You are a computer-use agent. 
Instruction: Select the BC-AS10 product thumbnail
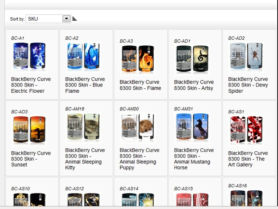(29, 199)
